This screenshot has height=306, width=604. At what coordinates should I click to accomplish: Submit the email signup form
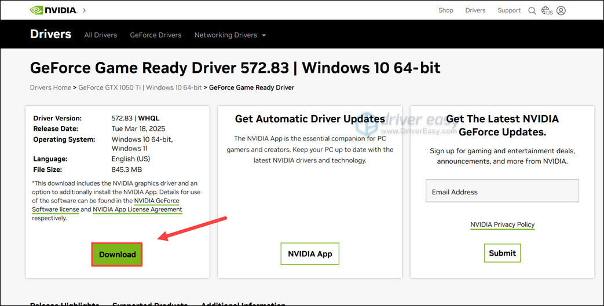[x=502, y=253]
